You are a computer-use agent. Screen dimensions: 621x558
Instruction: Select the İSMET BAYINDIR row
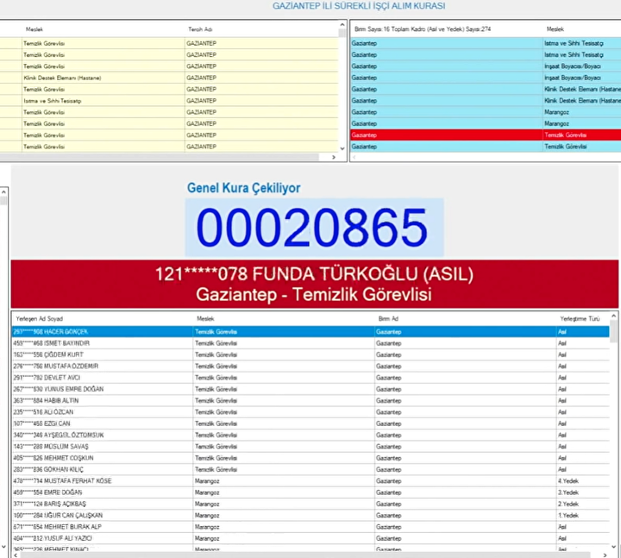(310, 343)
